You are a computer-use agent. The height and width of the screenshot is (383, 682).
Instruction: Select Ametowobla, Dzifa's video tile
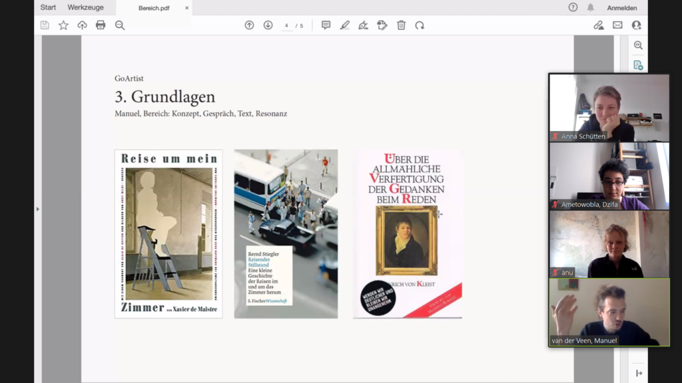pos(609,176)
